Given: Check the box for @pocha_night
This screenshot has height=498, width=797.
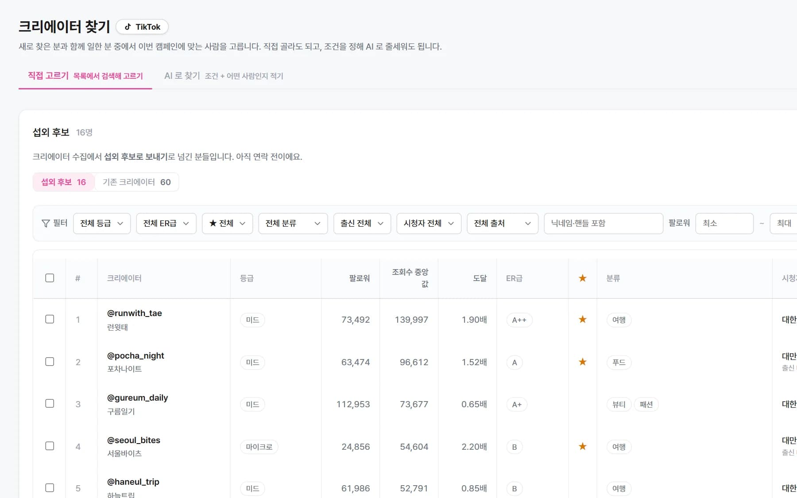Looking at the screenshot, I should point(50,362).
